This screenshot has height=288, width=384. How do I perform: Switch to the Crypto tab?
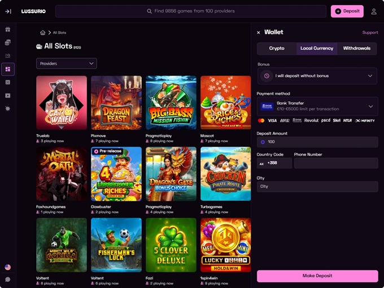click(277, 48)
